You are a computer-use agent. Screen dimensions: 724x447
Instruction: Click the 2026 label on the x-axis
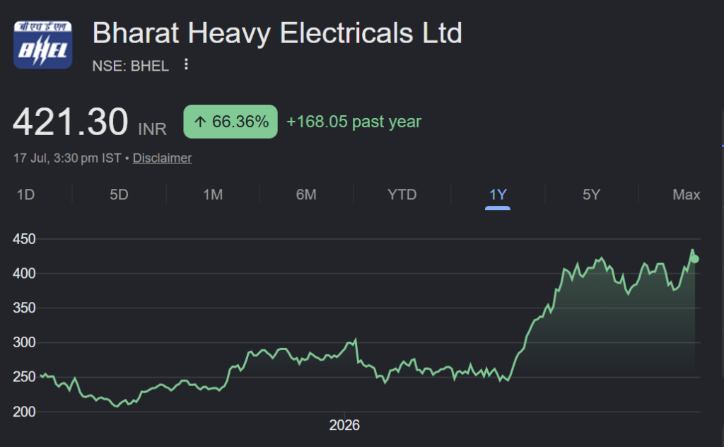click(x=344, y=425)
